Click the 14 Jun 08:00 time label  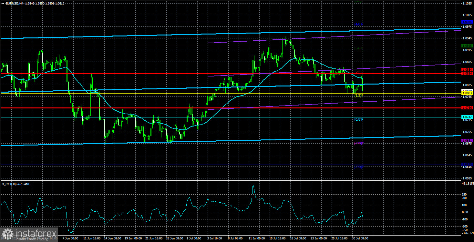click(112, 238)
